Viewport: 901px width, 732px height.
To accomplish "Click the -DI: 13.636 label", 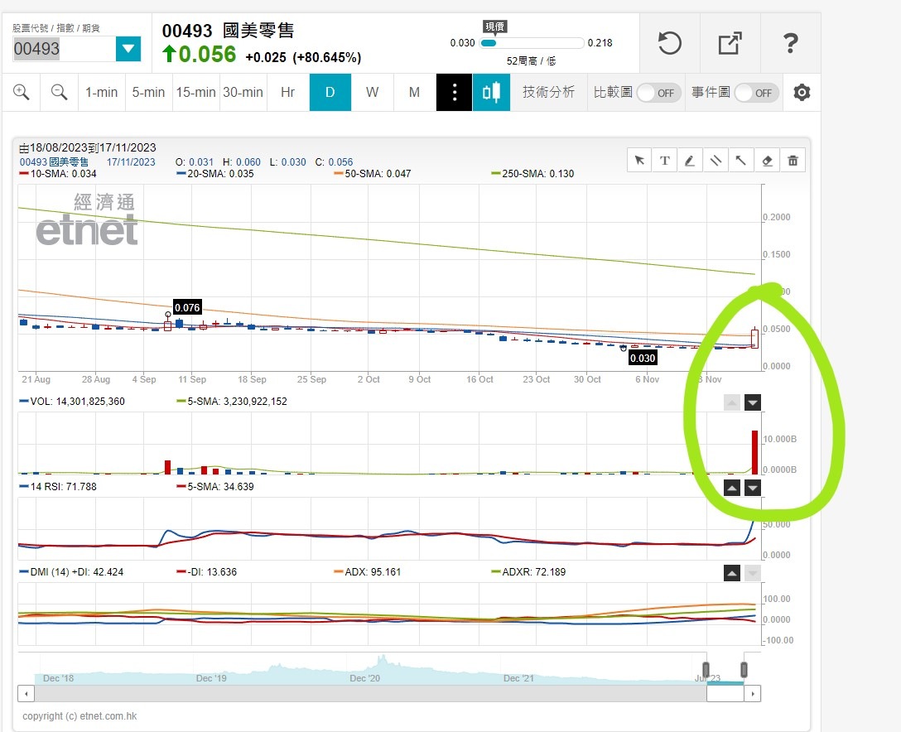I will 207,571.
